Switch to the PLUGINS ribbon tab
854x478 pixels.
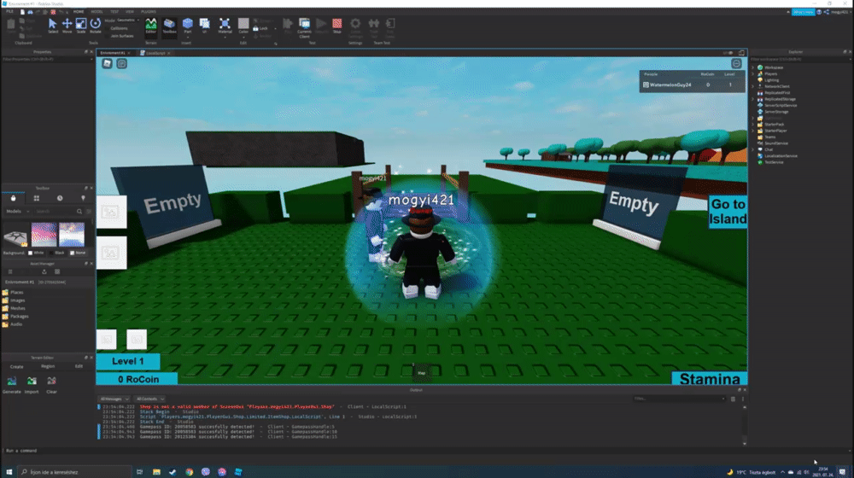coord(148,11)
